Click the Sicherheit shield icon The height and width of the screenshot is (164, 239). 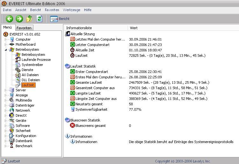point(11,131)
